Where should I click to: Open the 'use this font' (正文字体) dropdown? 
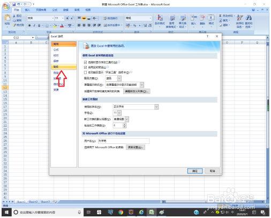pyautogui.click(x=156, y=107)
